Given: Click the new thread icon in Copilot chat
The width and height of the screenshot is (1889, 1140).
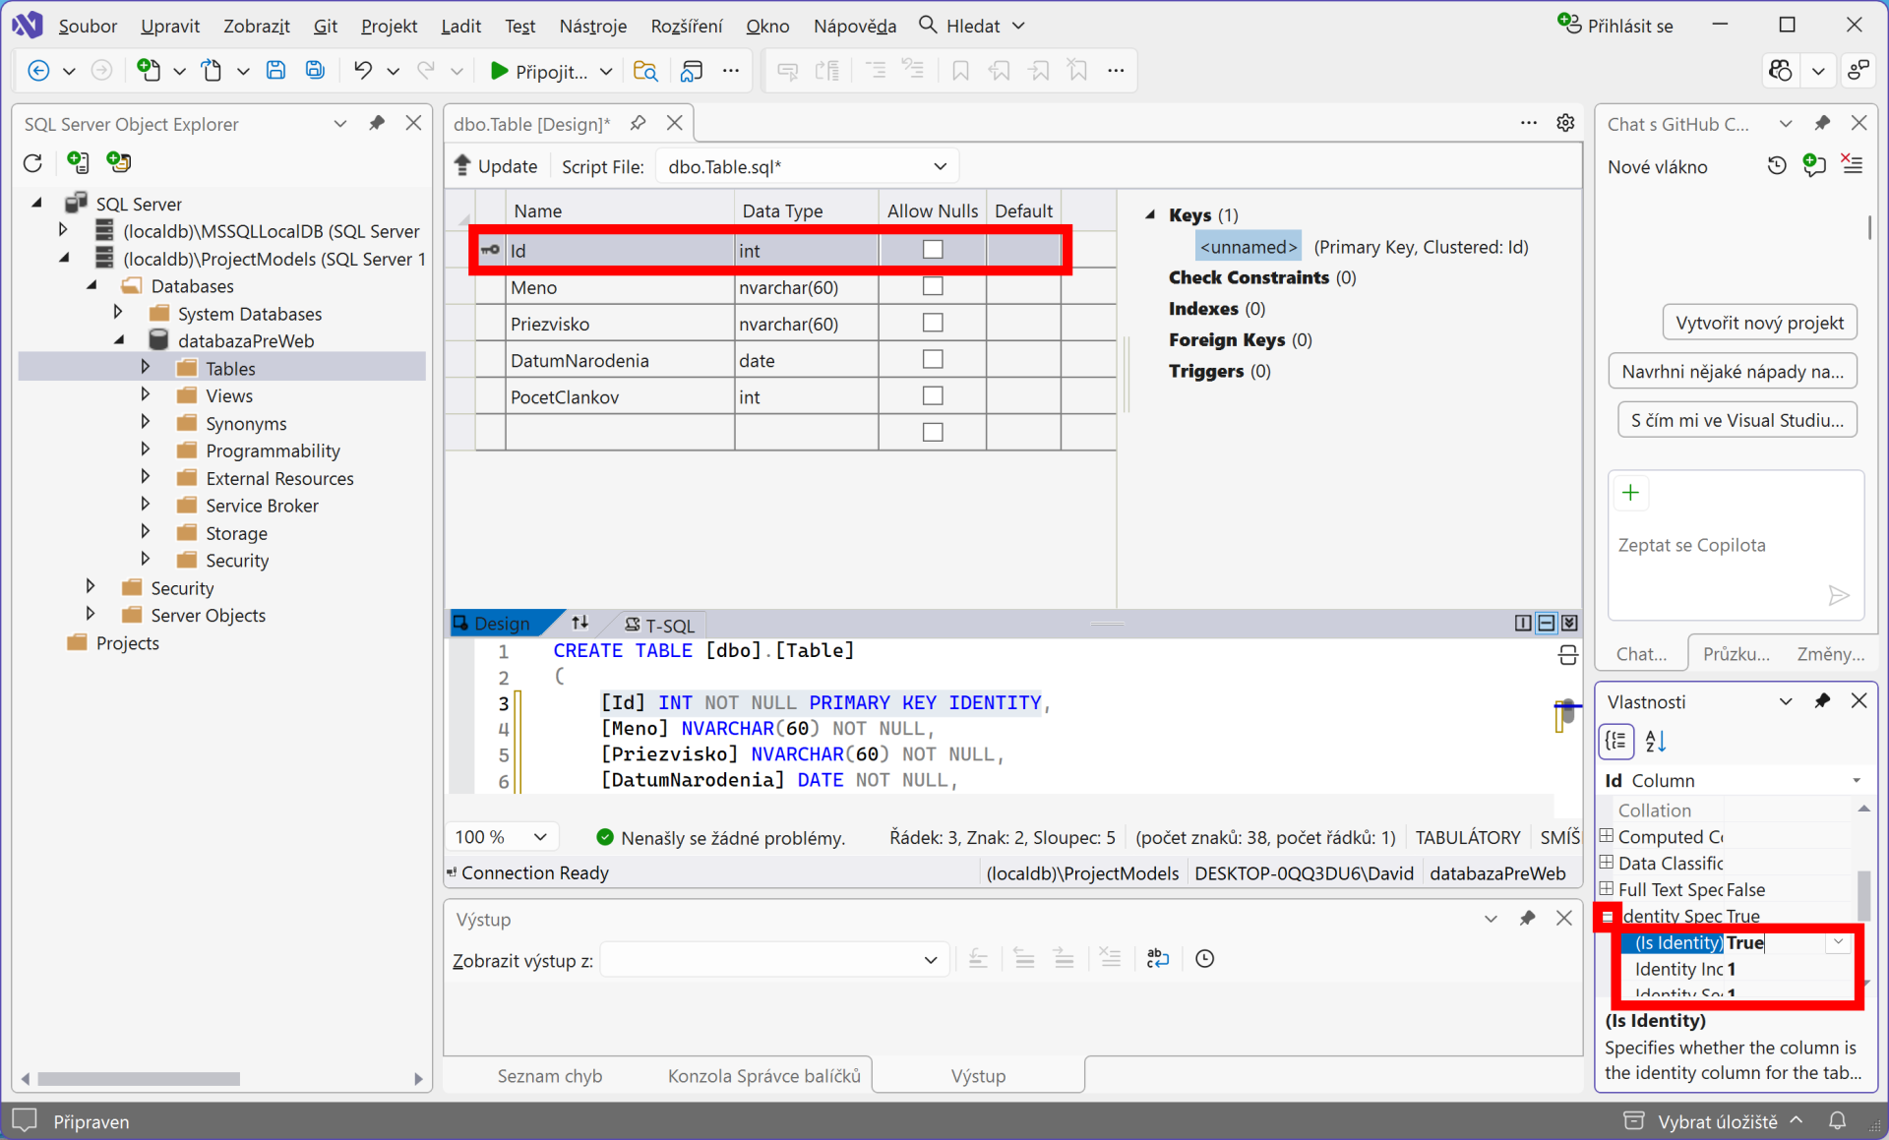Looking at the screenshot, I should pos(1814,165).
